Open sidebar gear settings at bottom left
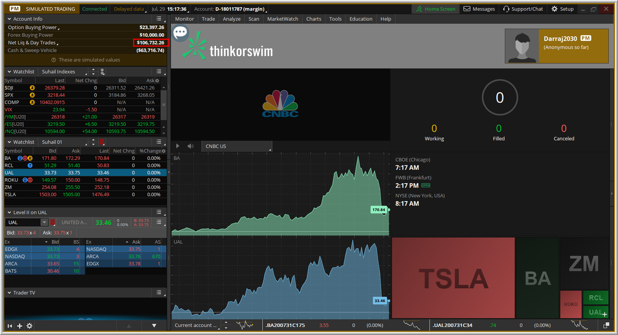This screenshot has width=618, height=335. (29, 326)
